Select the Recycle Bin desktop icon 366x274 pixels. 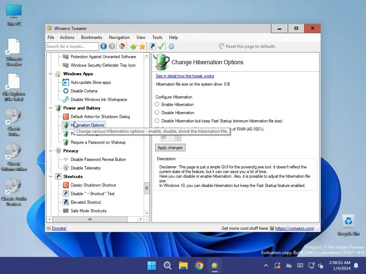click(348, 225)
